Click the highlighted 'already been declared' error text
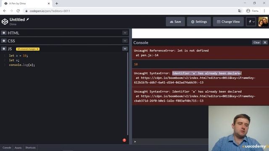The image size is (269, 151). (207, 73)
